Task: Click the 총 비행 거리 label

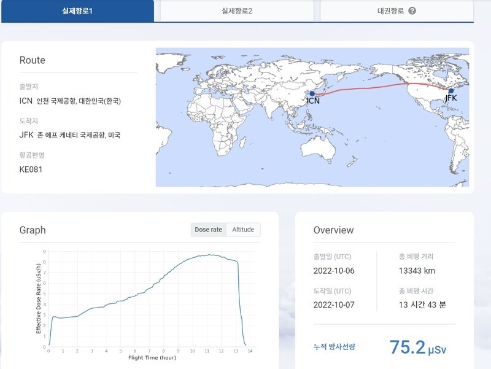Action: 416,257
